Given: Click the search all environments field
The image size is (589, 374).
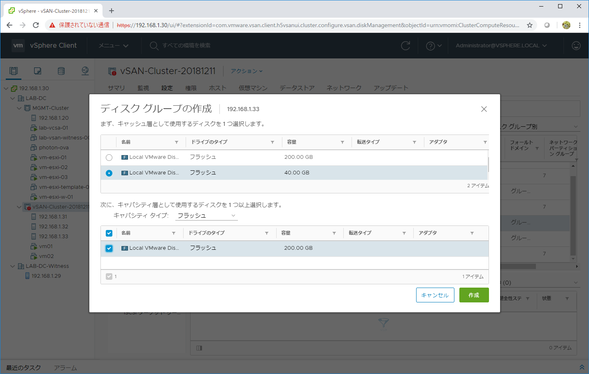Looking at the screenshot, I should coord(186,46).
